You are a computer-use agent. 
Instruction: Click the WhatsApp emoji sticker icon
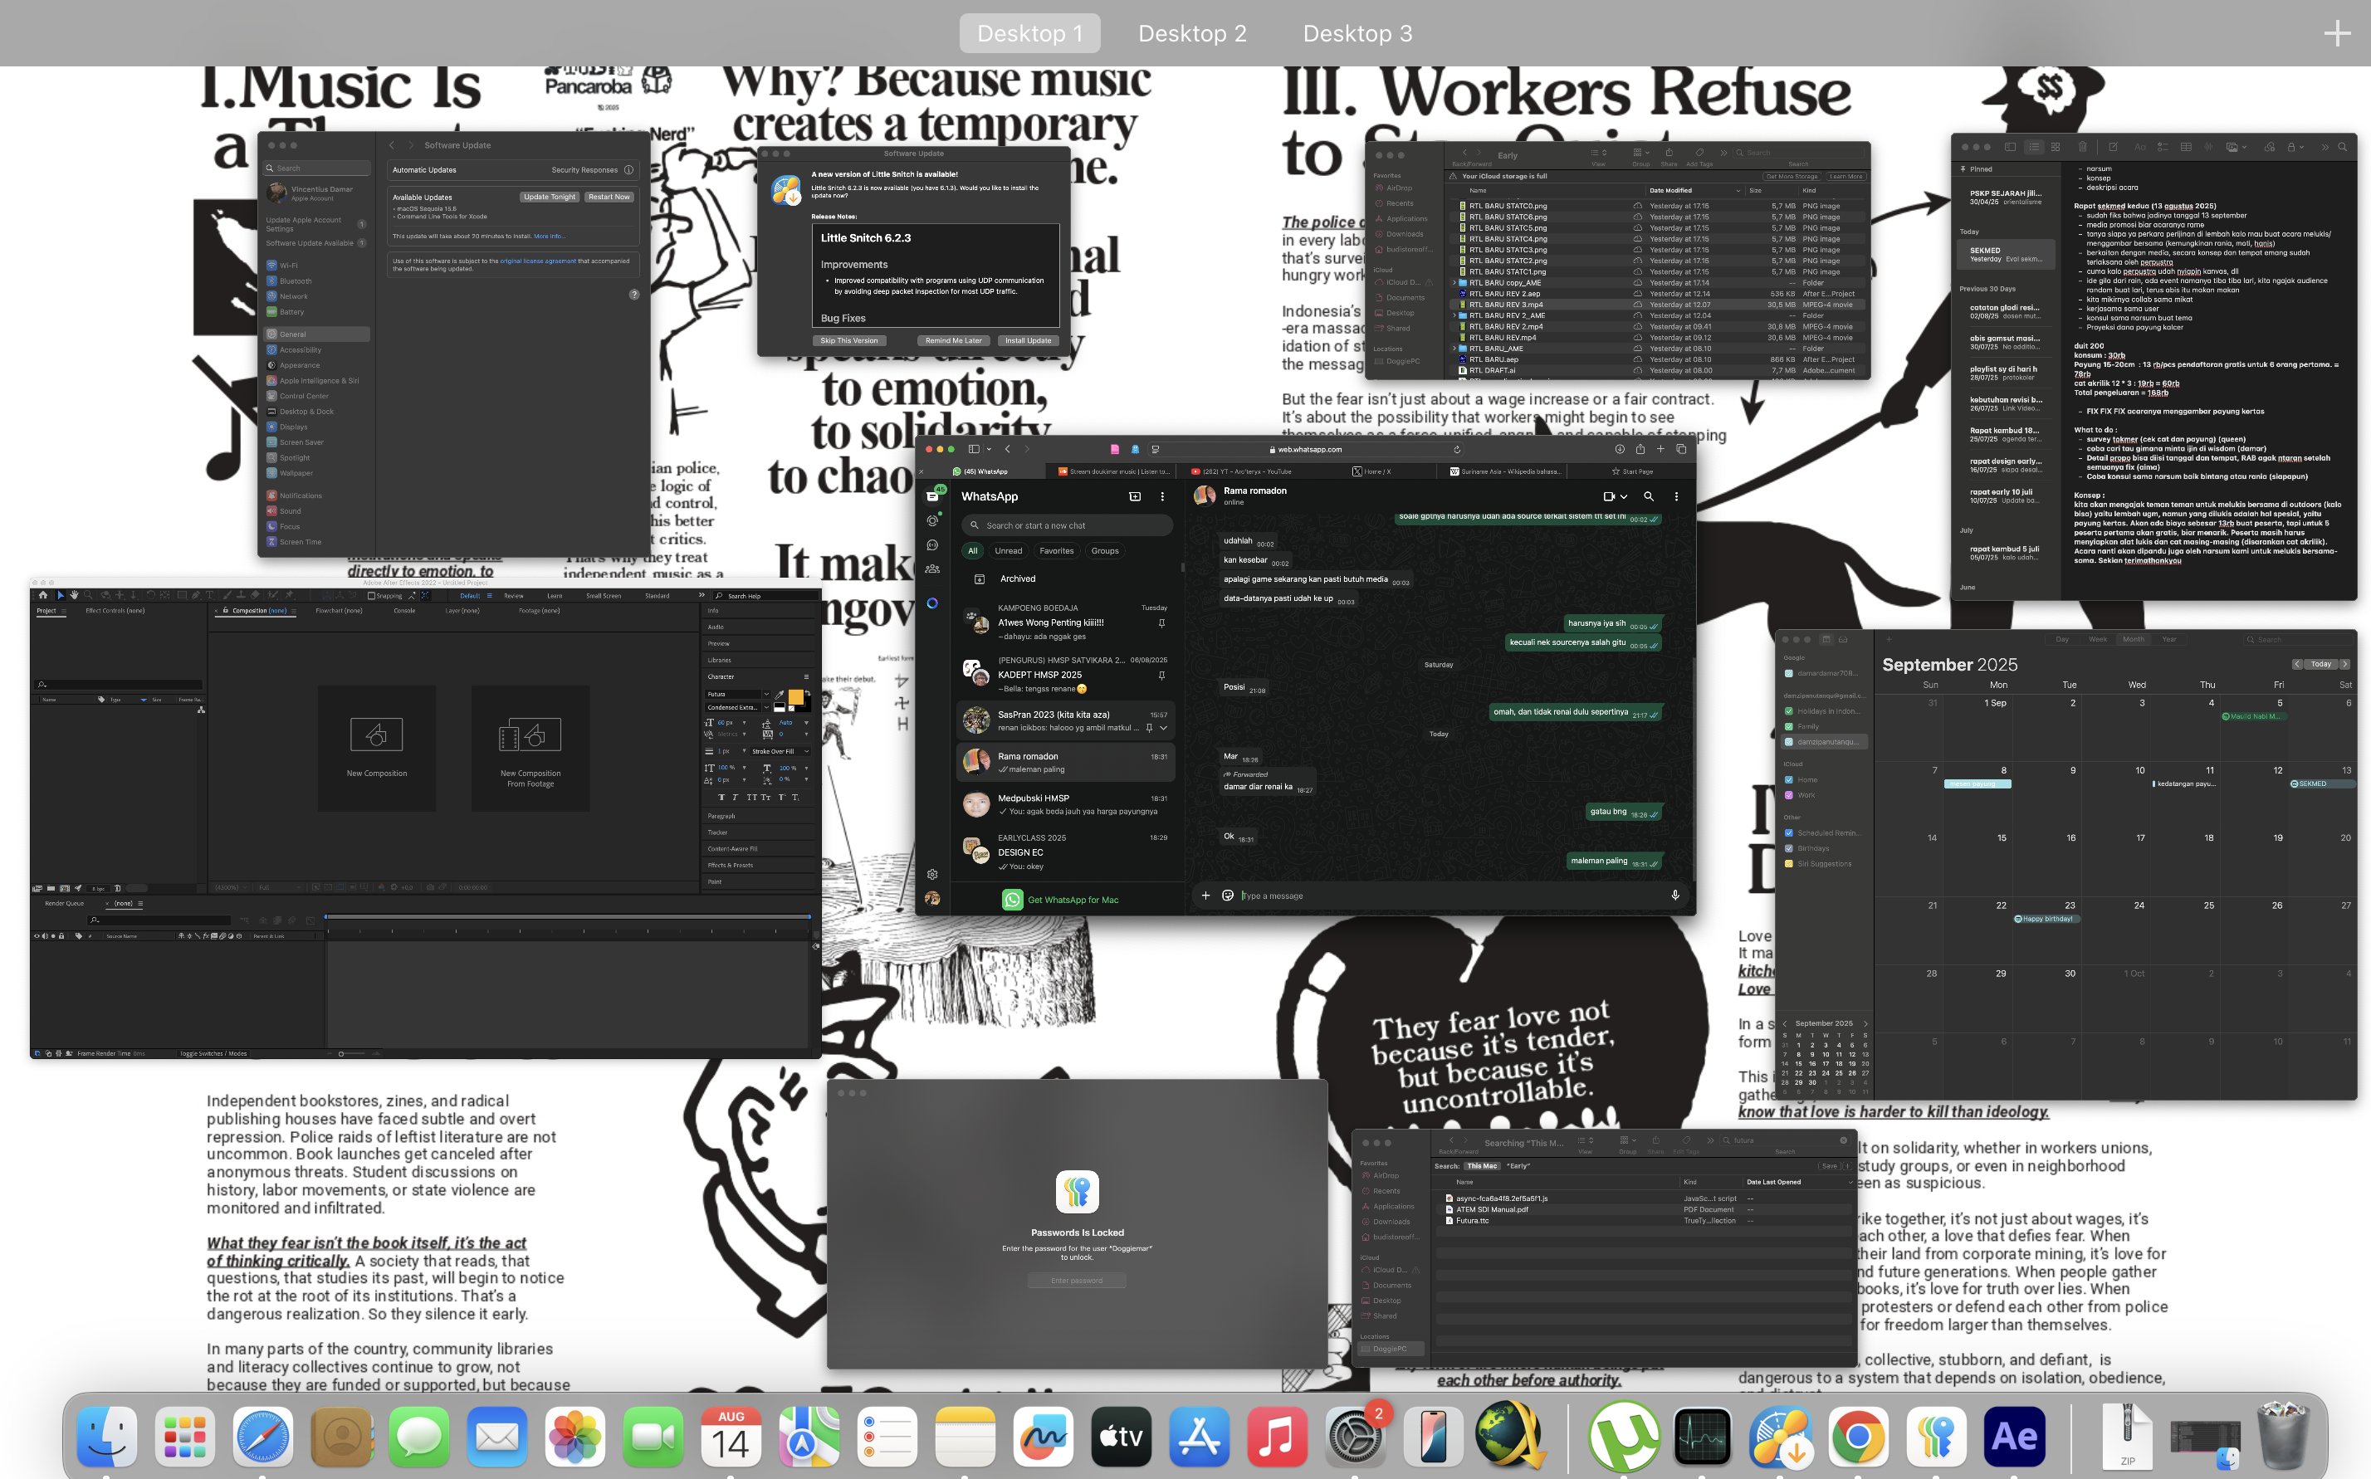pyautogui.click(x=1228, y=895)
